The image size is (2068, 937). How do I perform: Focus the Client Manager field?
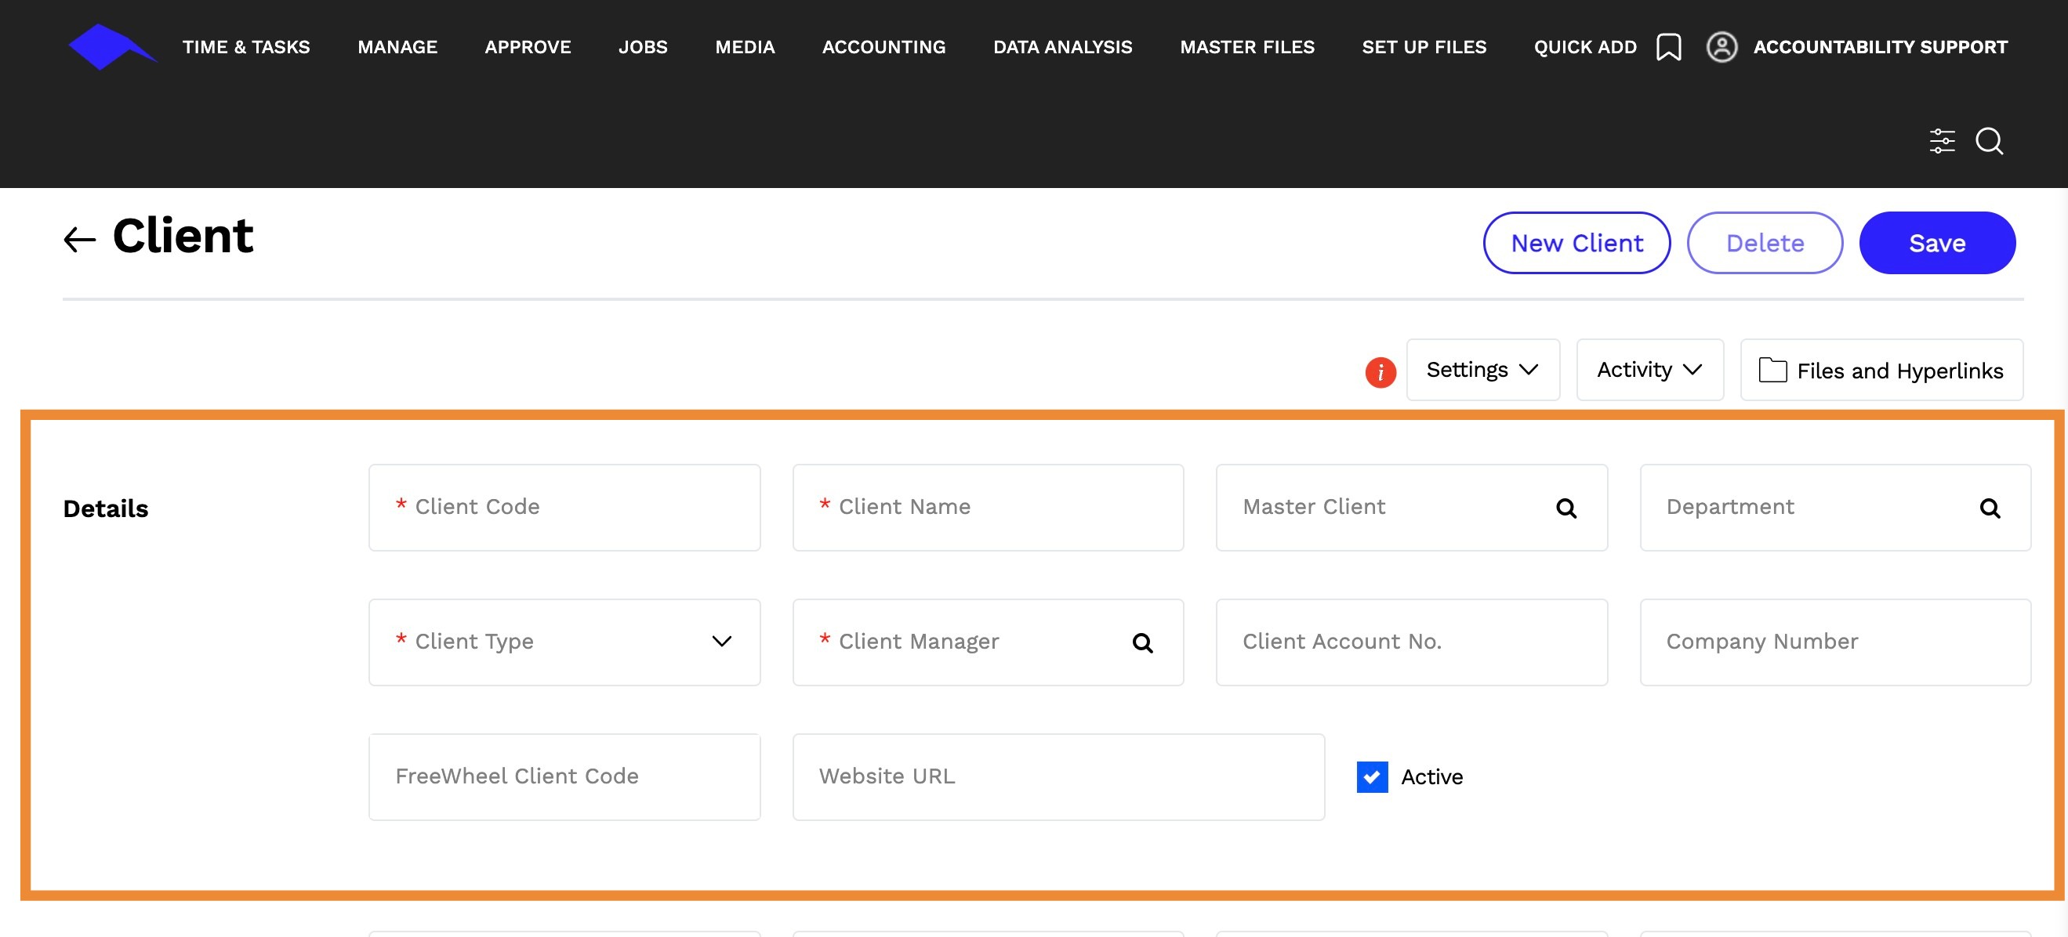click(x=988, y=642)
